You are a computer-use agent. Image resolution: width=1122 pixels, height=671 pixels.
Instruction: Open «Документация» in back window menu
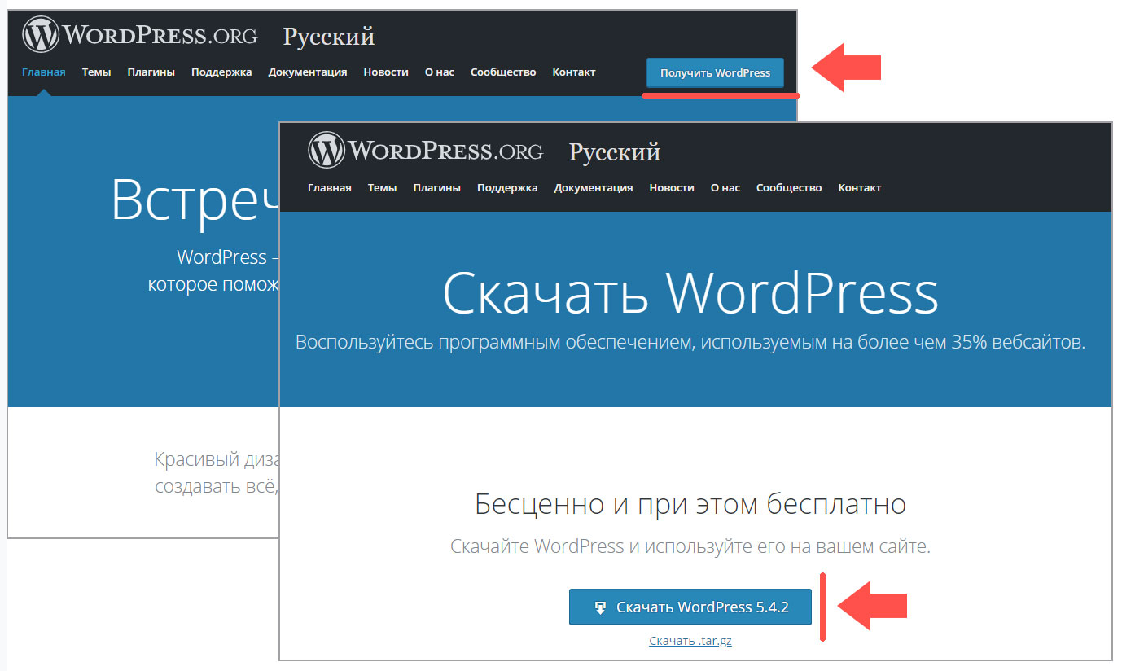pos(308,72)
